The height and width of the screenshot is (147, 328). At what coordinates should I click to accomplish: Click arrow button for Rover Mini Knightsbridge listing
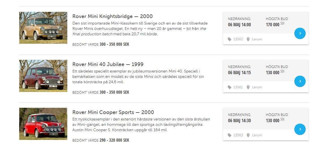click(x=300, y=33)
